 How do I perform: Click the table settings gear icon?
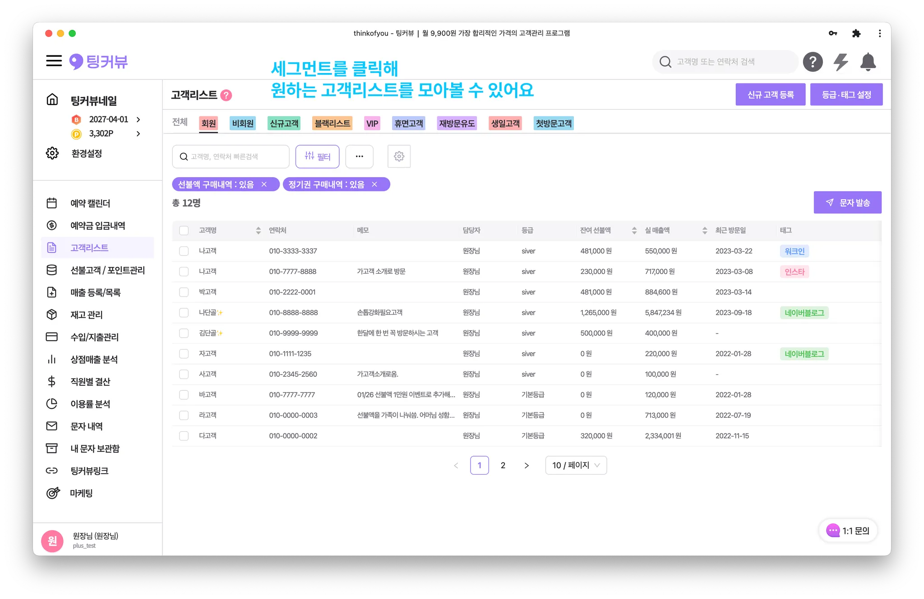tap(399, 156)
